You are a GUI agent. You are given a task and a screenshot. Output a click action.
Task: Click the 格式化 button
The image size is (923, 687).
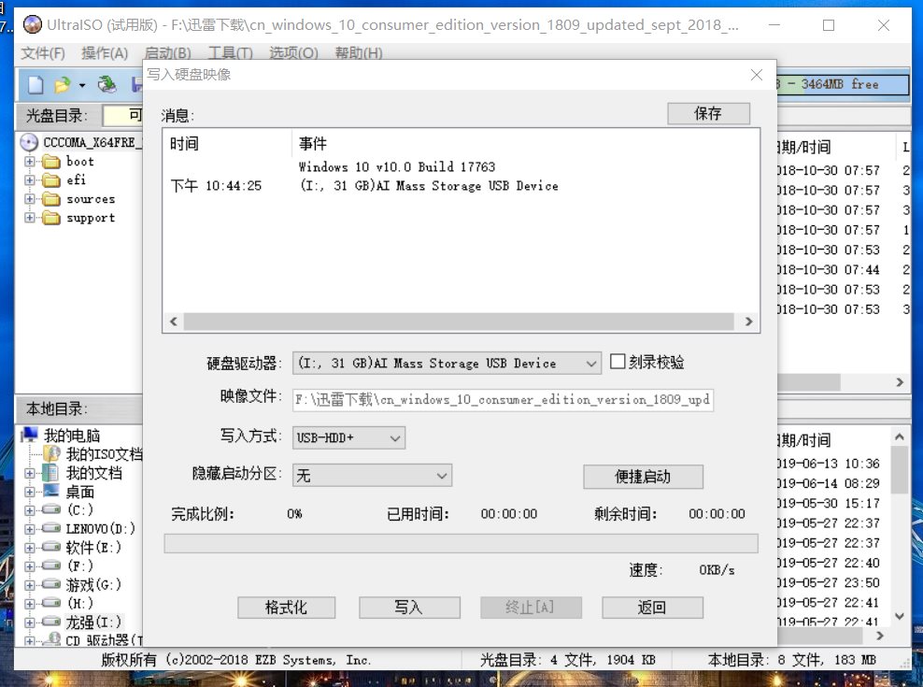click(x=286, y=608)
